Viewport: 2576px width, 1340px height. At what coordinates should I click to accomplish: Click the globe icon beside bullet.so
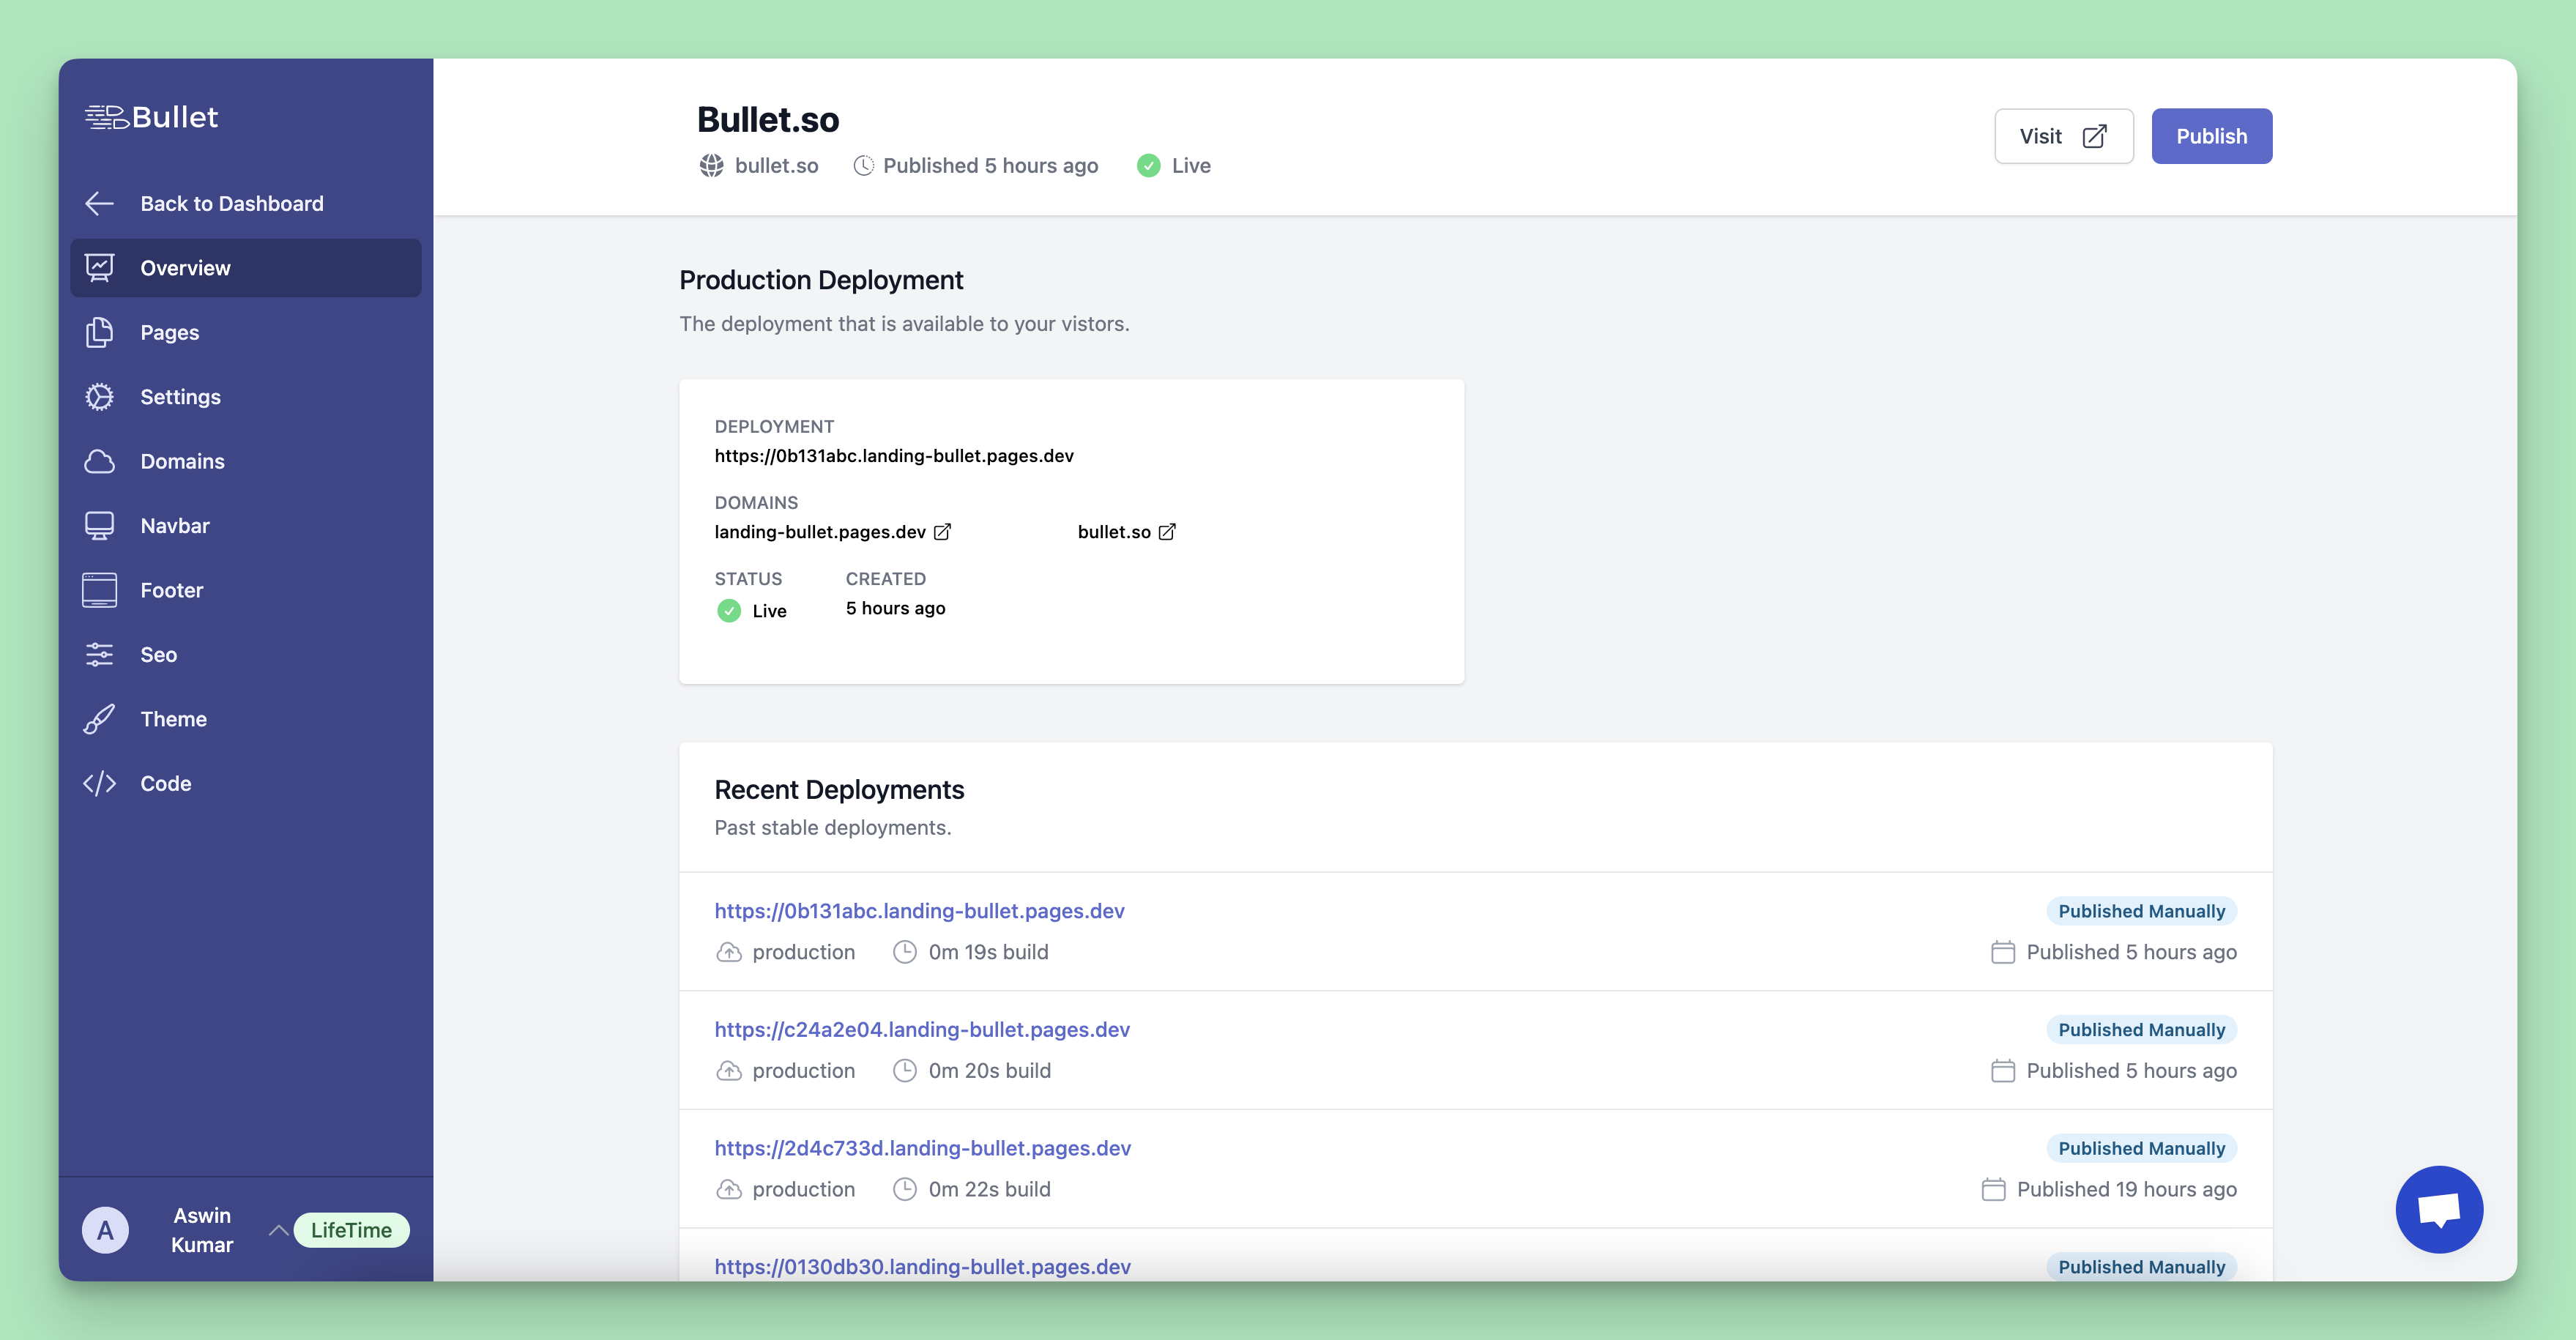[x=712, y=165]
